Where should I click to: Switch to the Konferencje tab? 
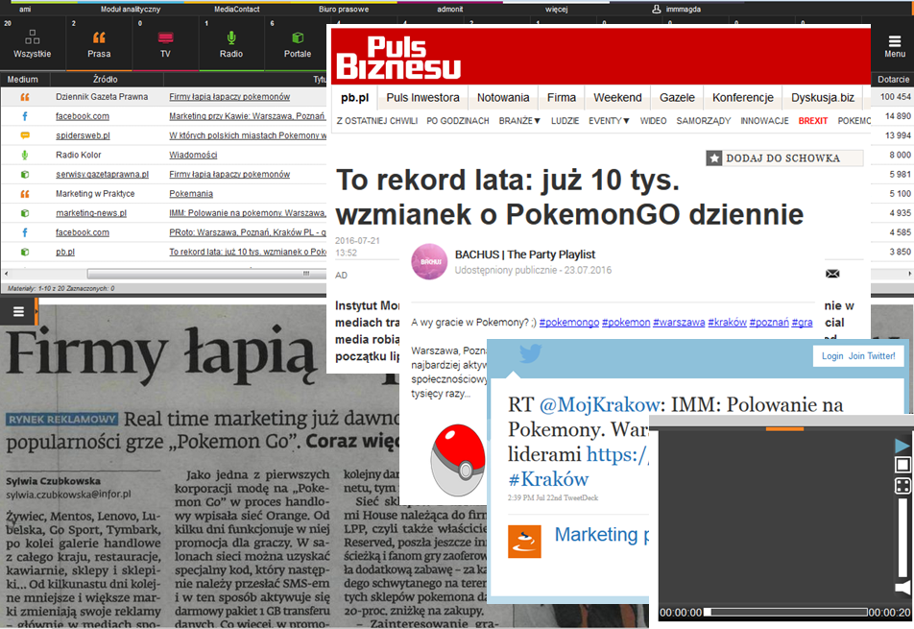tap(743, 97)
